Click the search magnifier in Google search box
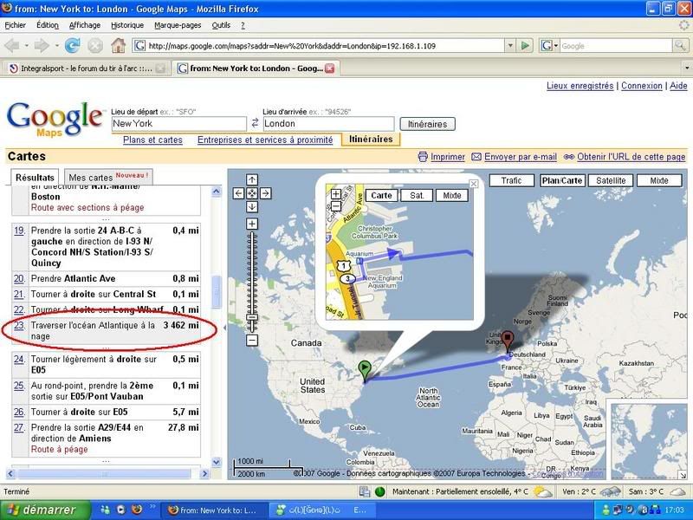The image size is (693, 520). tap(680, 46)
